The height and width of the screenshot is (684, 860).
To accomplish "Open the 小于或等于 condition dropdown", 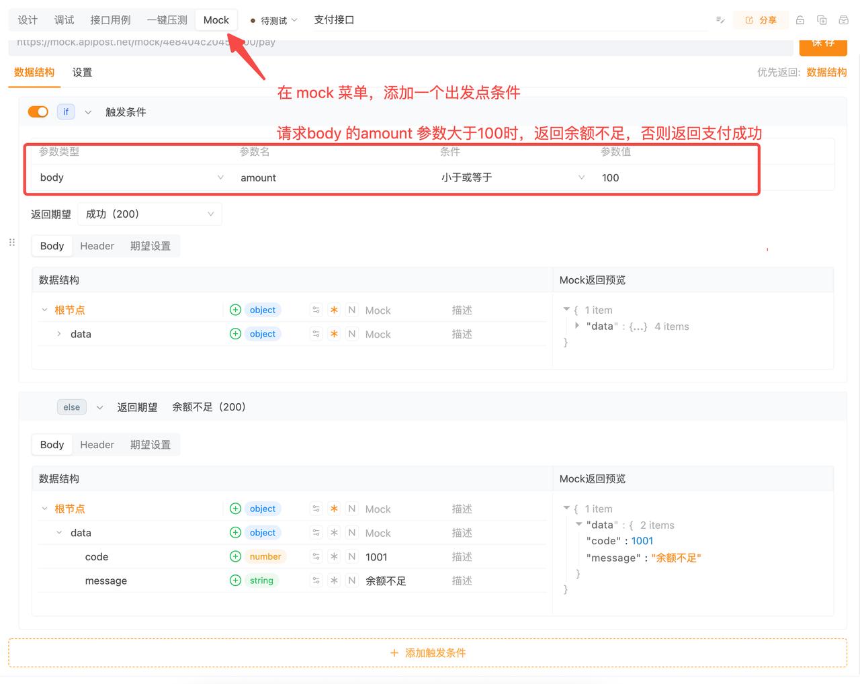I will point(513,177).
